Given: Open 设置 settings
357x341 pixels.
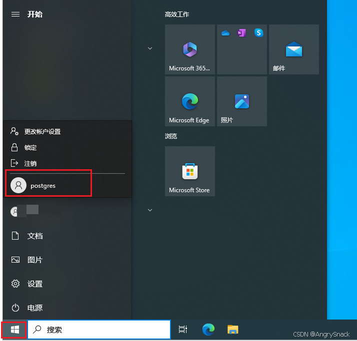Looking at the screenshot, I should click(x=67, y=284).
